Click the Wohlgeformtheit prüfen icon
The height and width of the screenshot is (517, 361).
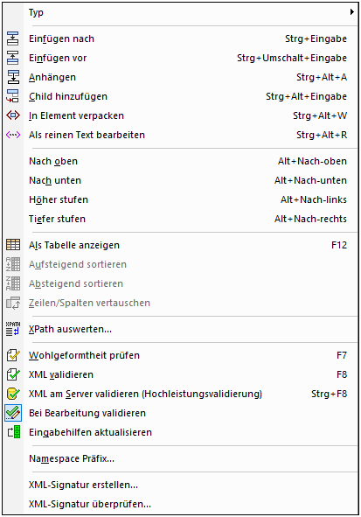13,355
